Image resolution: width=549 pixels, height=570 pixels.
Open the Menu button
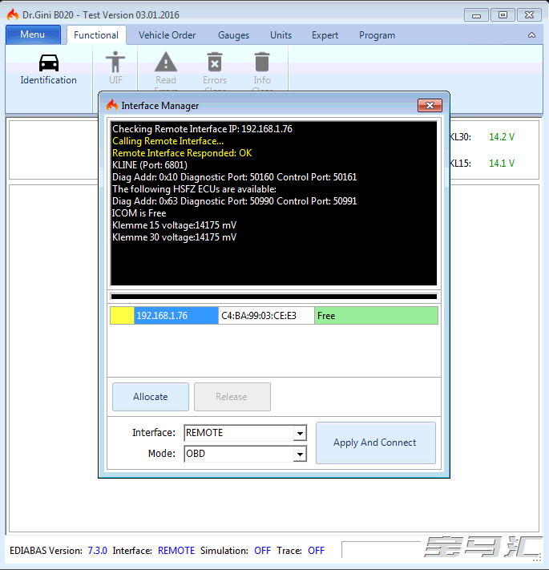pos(33,34)
